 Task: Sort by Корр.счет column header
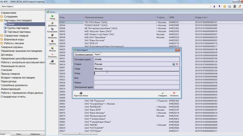218,17
